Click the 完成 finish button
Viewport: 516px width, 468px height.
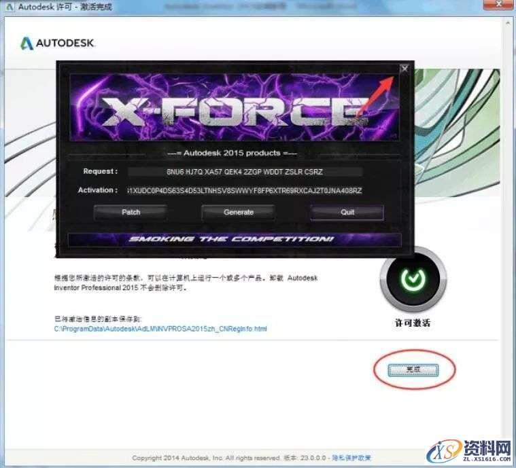point(413,370)
